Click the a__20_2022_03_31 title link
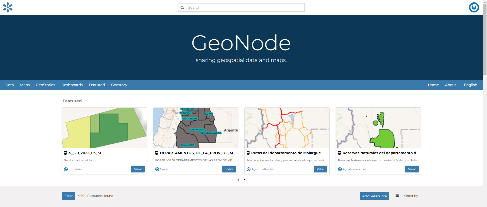487x207 pixels. click(x=85, y=153)
